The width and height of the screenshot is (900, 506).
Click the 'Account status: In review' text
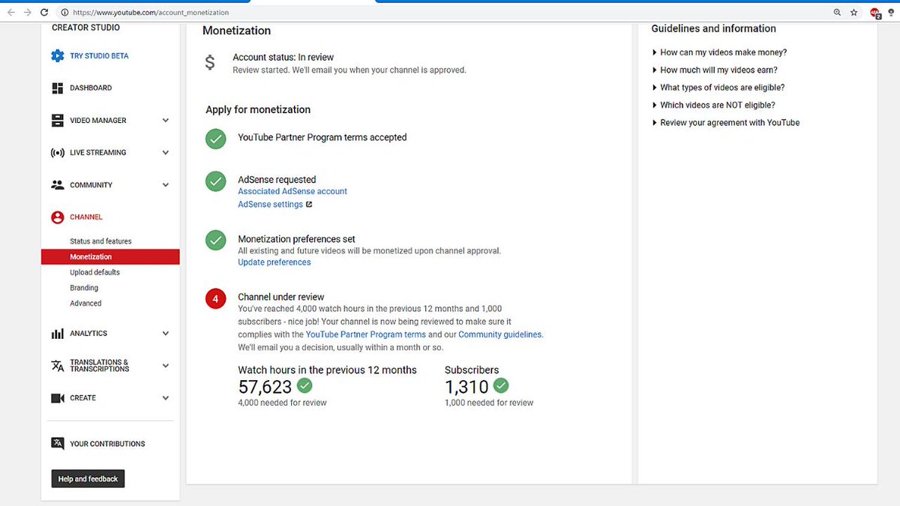point(283,58)
